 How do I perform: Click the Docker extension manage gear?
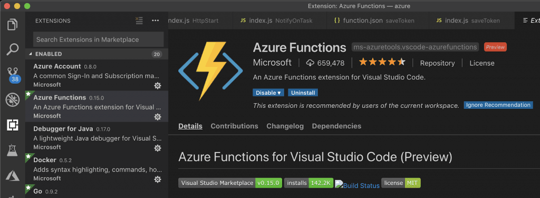pos(158,180)
